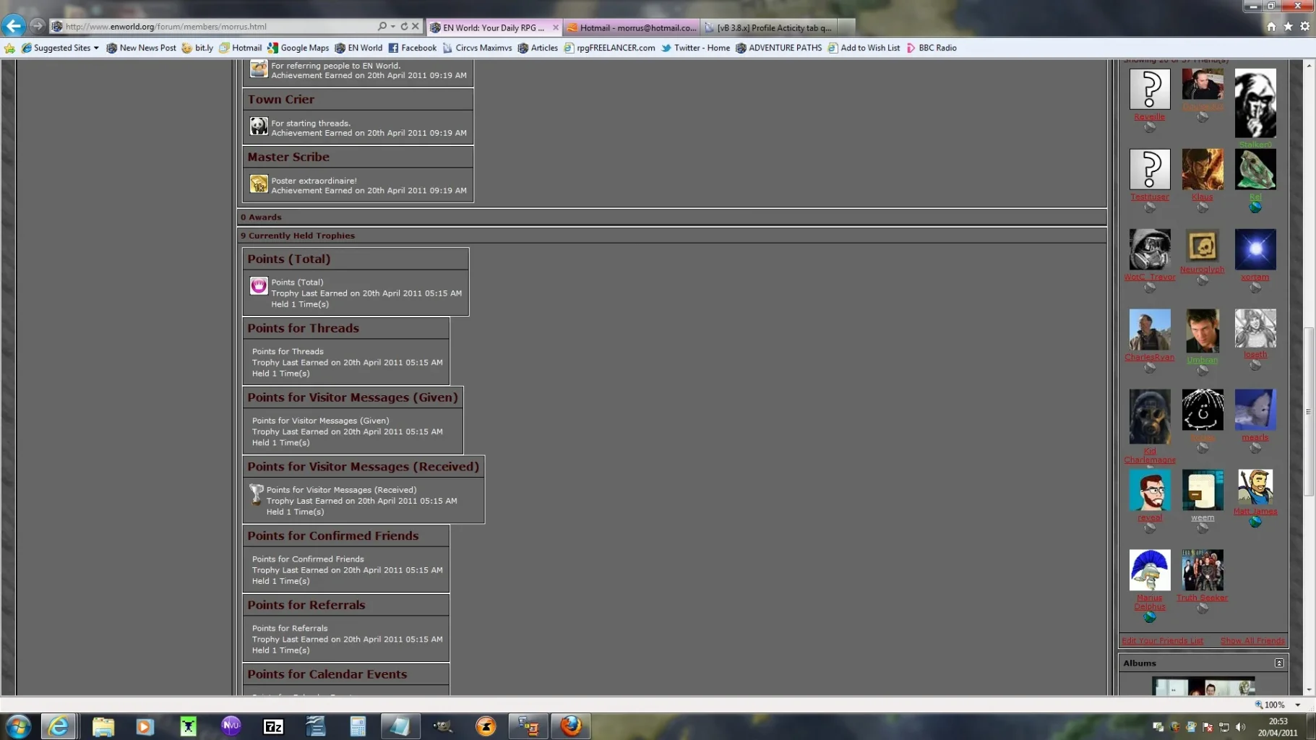Open the ADVENTURE PATHS bookmark
The width and height of the screenshot is (1316, 740).
click(778, 48)
